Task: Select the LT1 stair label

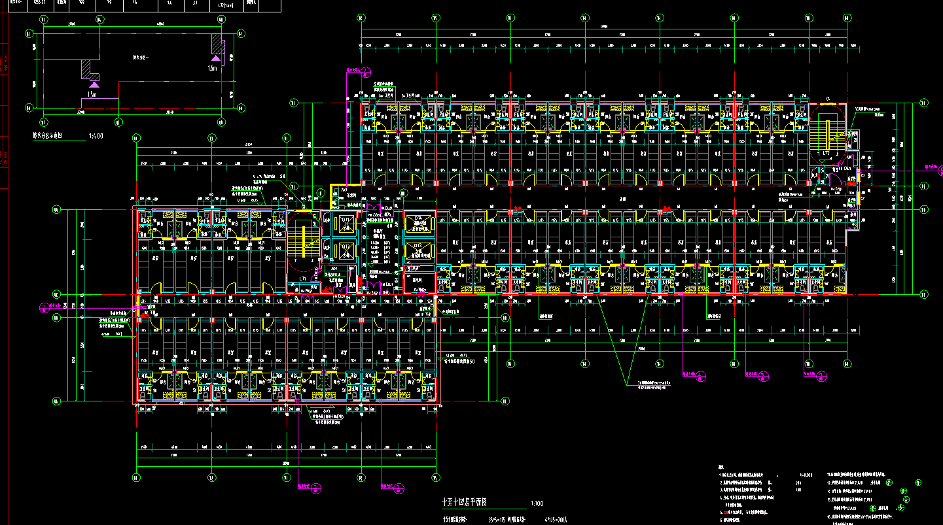Action: coord(304,279)
